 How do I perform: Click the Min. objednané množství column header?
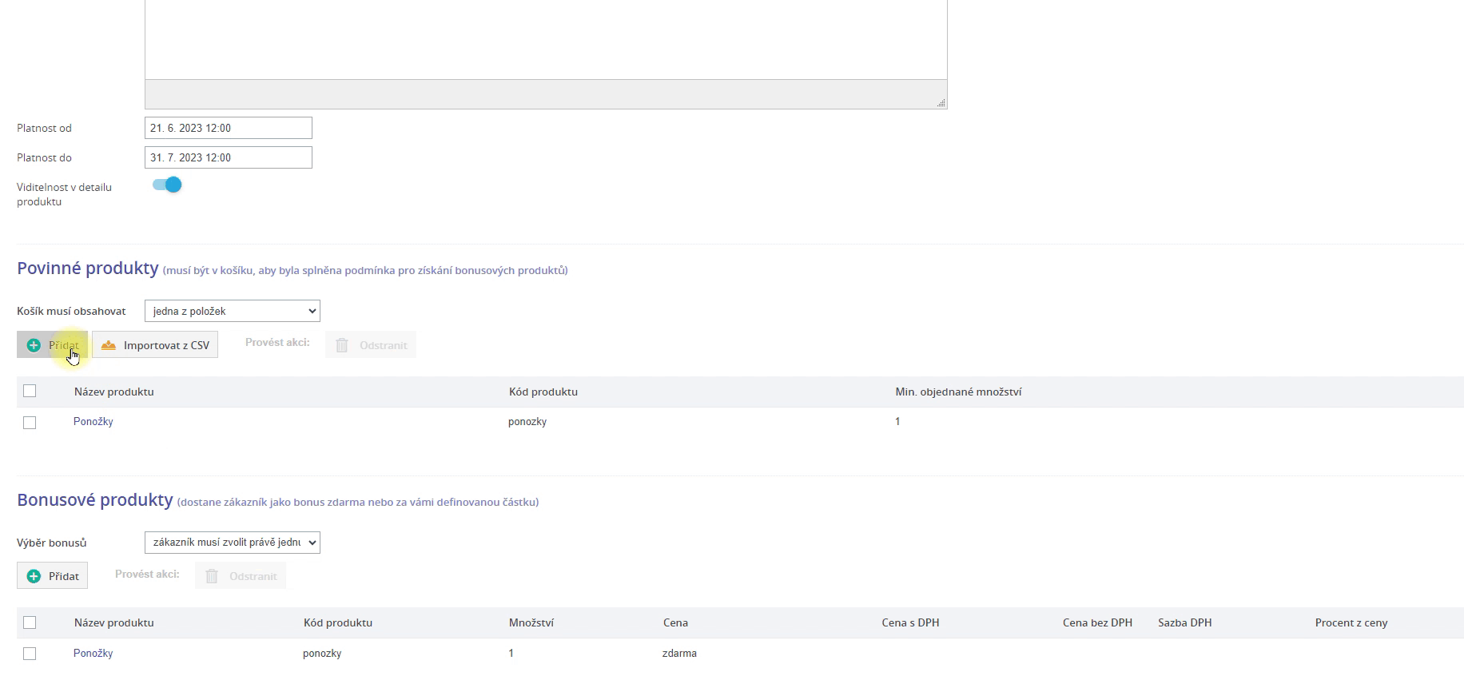click(958, 392)
